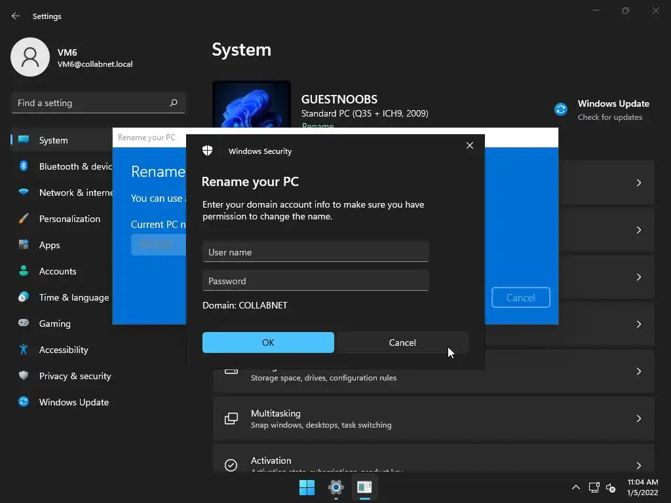Viewport: 671px width, 503px height.
Task: Click the search magnifier in Find a setting
Action: [x=174, y=103]
